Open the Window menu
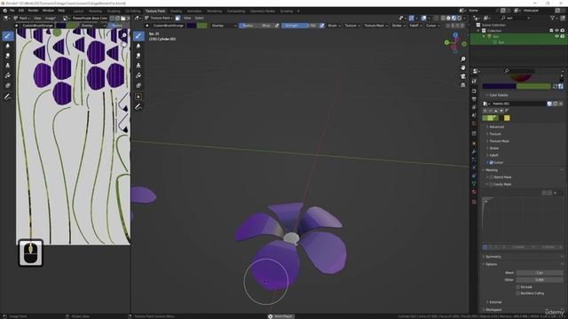The height and width of the screenshot is (319, 568). [x=48, y=11]
